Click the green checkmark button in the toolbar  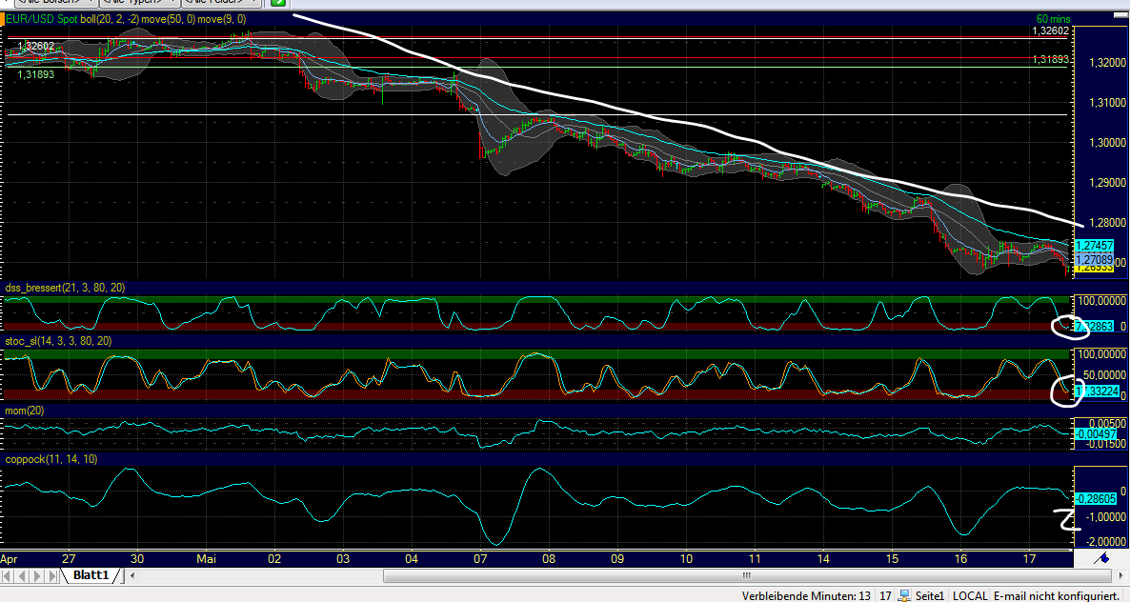click(x=277, y=2)
